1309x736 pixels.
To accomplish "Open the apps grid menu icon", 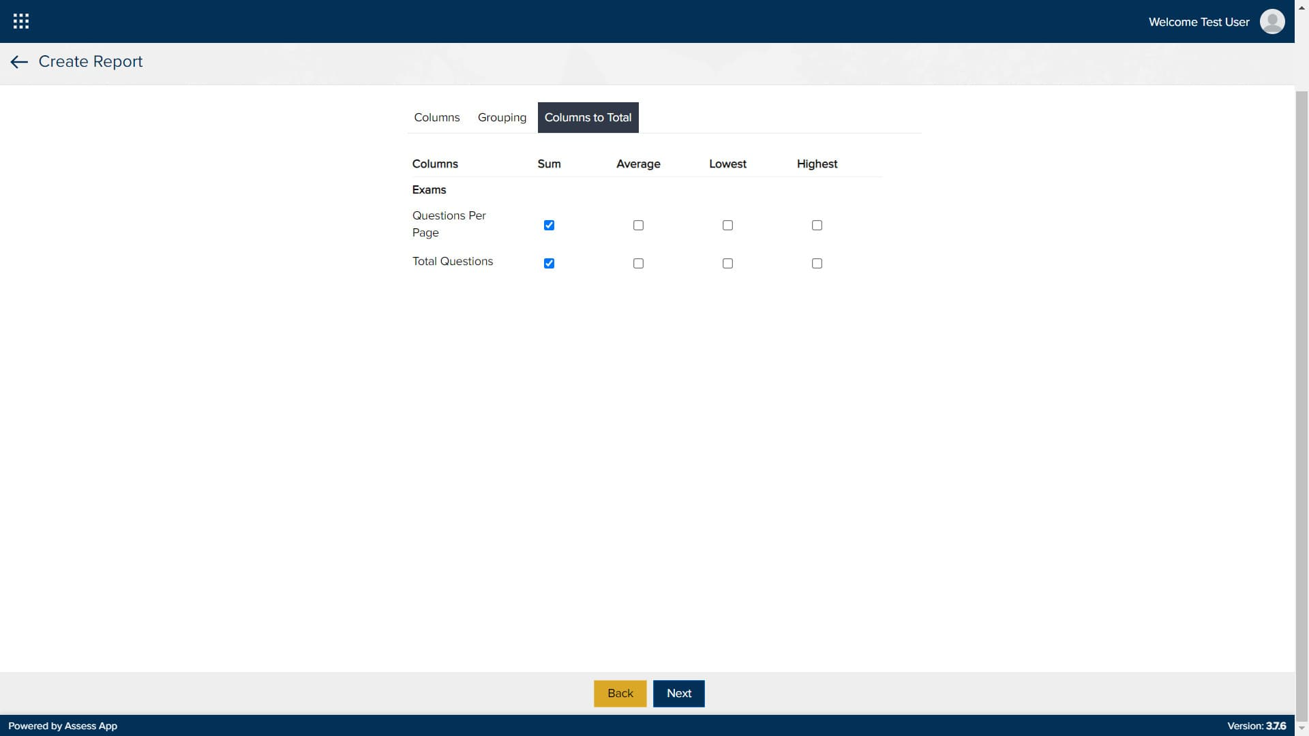I will (21, 21).
